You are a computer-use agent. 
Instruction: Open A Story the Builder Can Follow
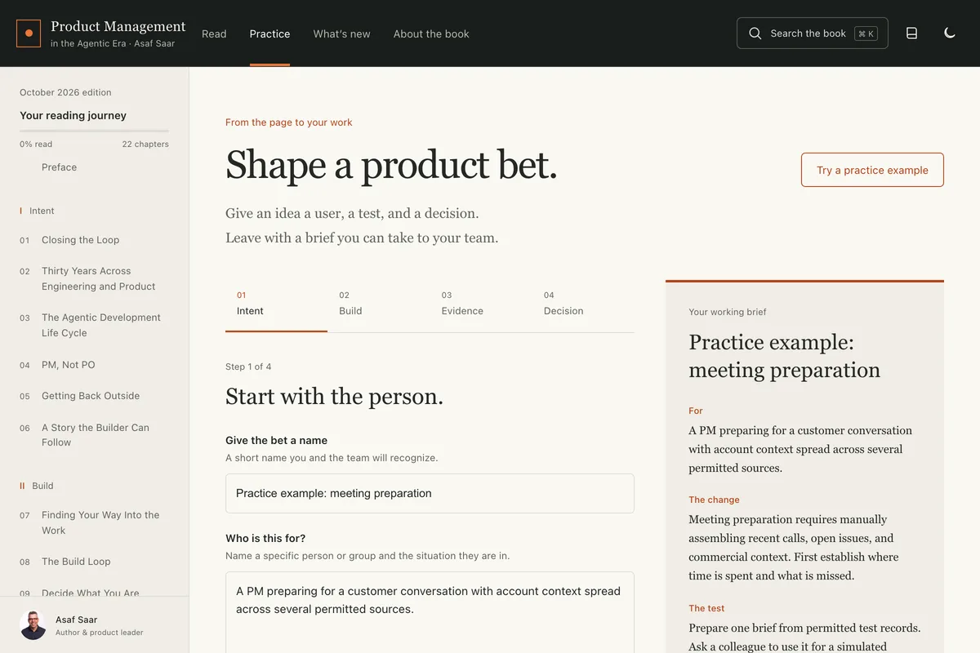94,435
